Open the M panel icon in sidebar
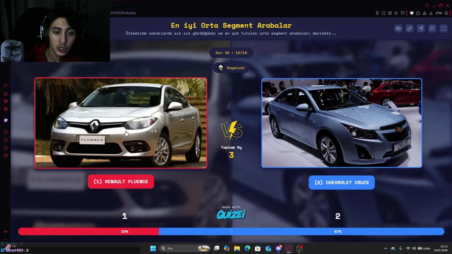The height and width of the screenshot is (254, 452). click(x=6, y=109)
